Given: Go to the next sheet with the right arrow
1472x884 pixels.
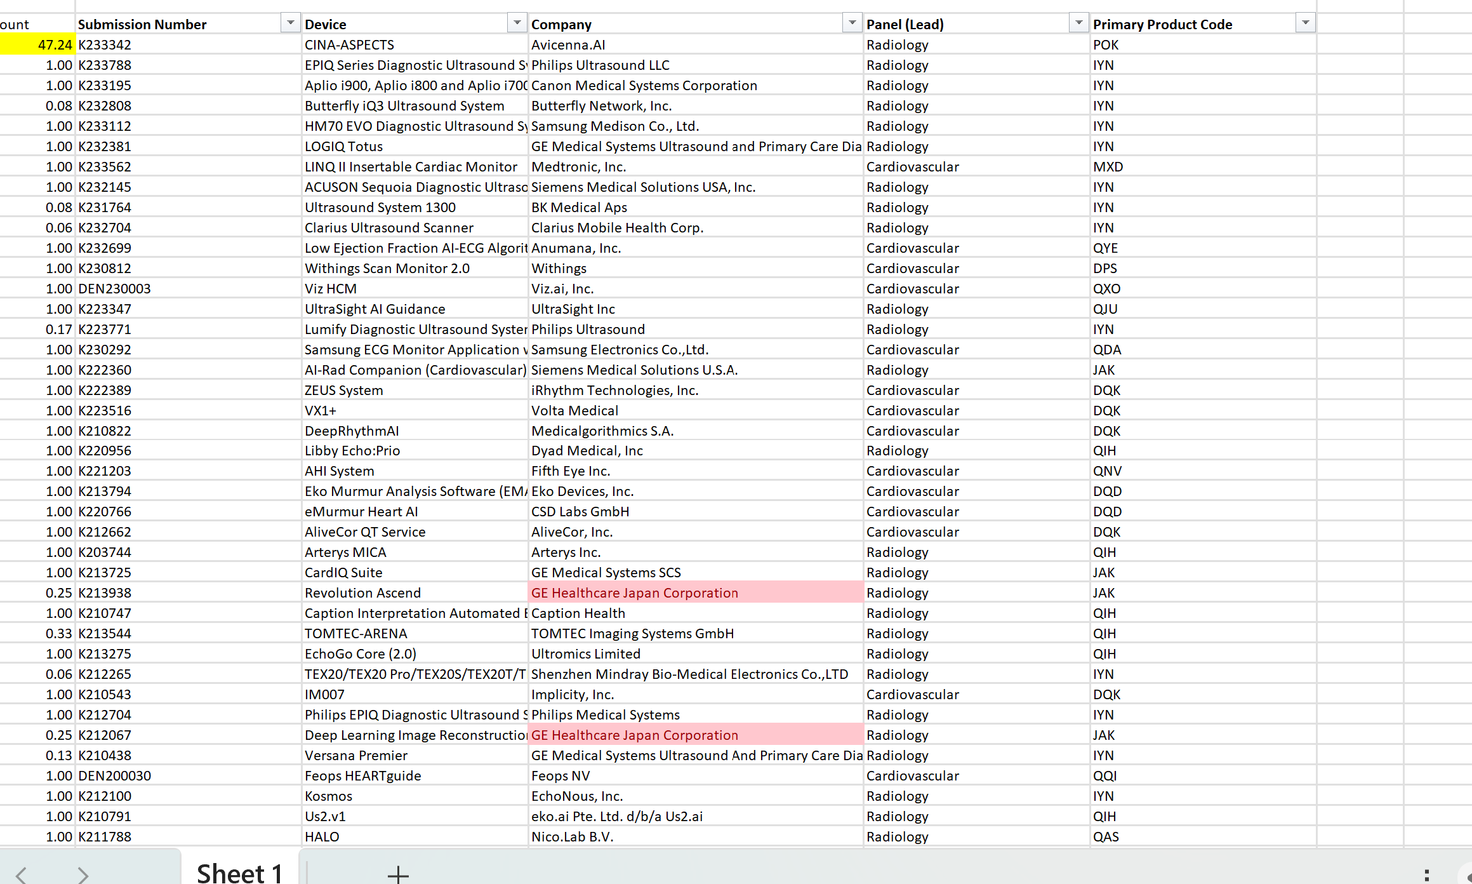Looking at the screenshot, I should pyautogui.click(x=83, y=875).
